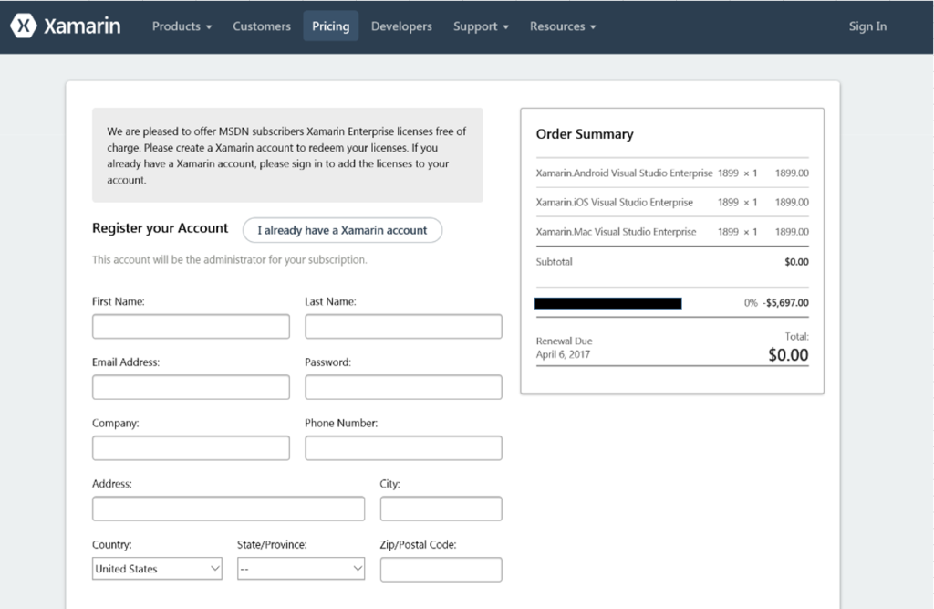The height and width of the screenshot is (609, 934).
Task: Click the Address text field
Action: pos(228,509)
